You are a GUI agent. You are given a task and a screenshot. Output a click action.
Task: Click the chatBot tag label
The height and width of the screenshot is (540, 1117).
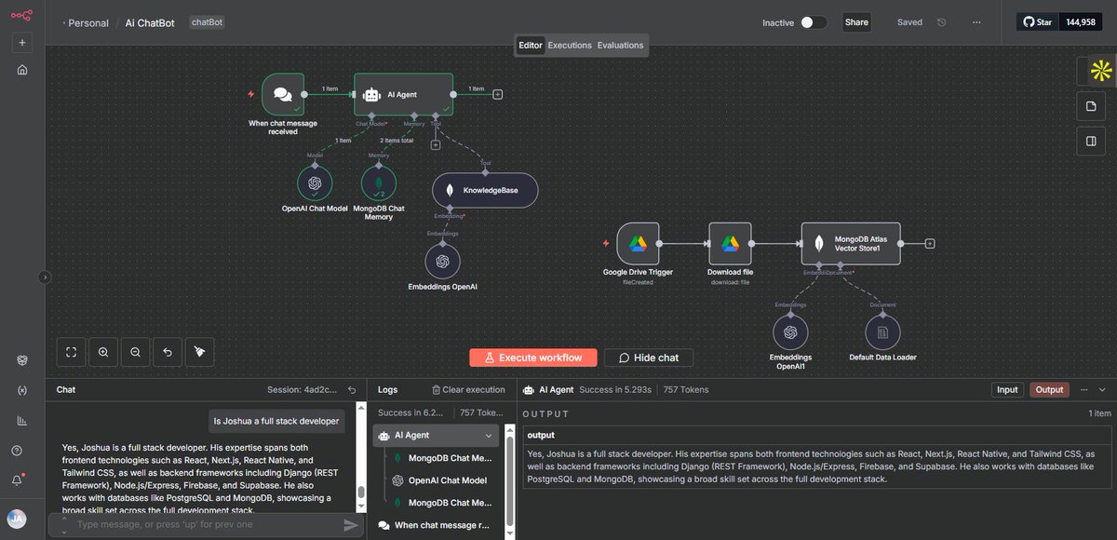(x=208, y=21)
